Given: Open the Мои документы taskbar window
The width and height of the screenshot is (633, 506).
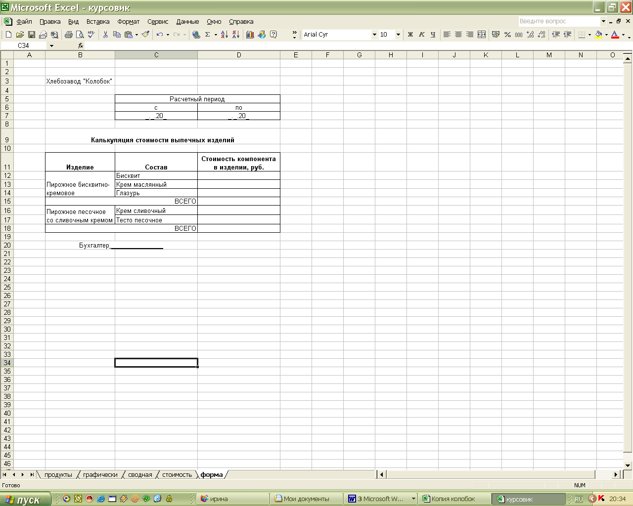Looking at the screenshot, I should [306, 499].
